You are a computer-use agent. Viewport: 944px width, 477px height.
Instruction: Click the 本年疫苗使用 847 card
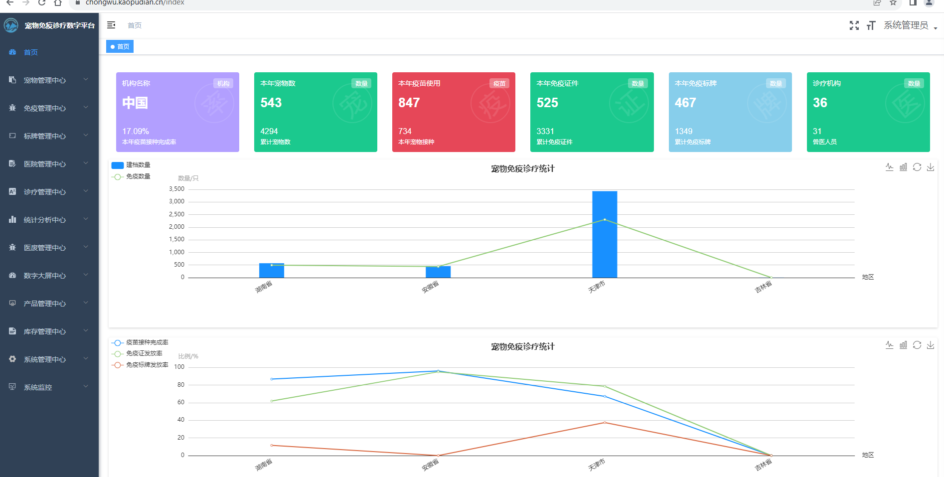coord(454,112)
